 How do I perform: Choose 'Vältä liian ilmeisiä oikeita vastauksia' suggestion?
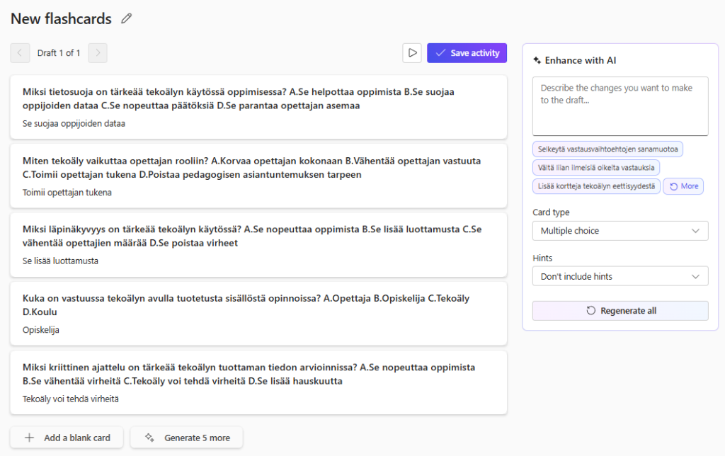pyautogui.click(x=595, y=168)
